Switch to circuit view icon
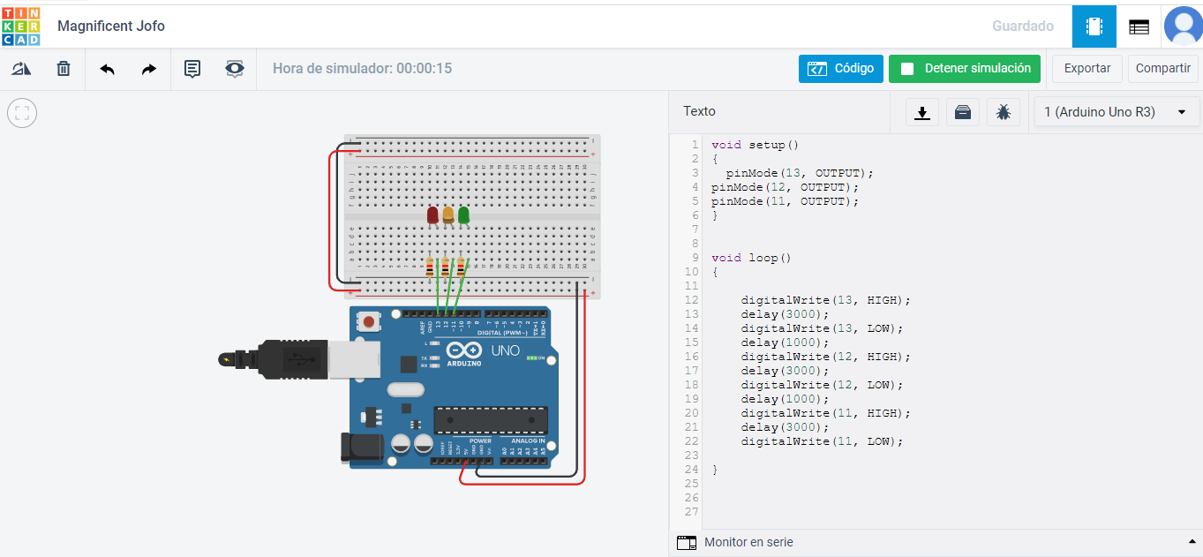 click(x=1094, y=26)
